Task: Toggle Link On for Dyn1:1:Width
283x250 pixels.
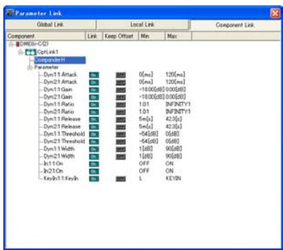Action: (94, 149)
